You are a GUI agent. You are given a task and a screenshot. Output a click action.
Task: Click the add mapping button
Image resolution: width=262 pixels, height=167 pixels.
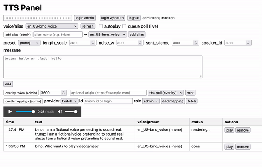tap(173, 101)
